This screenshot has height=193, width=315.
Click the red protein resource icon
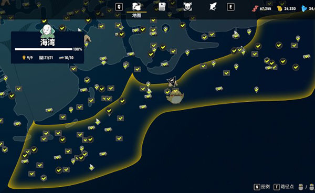[x=255, y=8]
